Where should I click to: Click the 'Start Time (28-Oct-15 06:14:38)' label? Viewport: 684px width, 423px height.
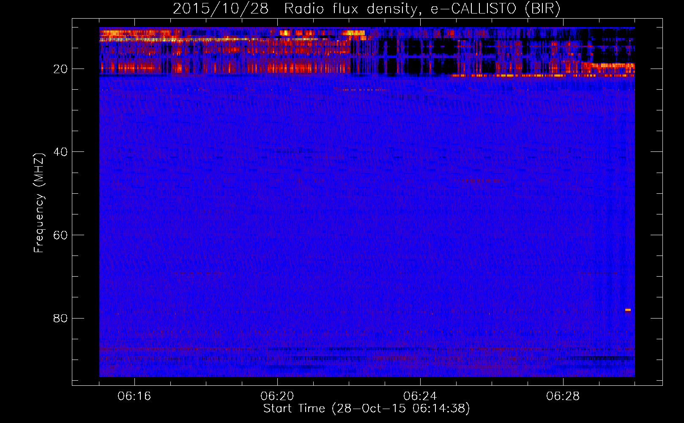[367, 409]
